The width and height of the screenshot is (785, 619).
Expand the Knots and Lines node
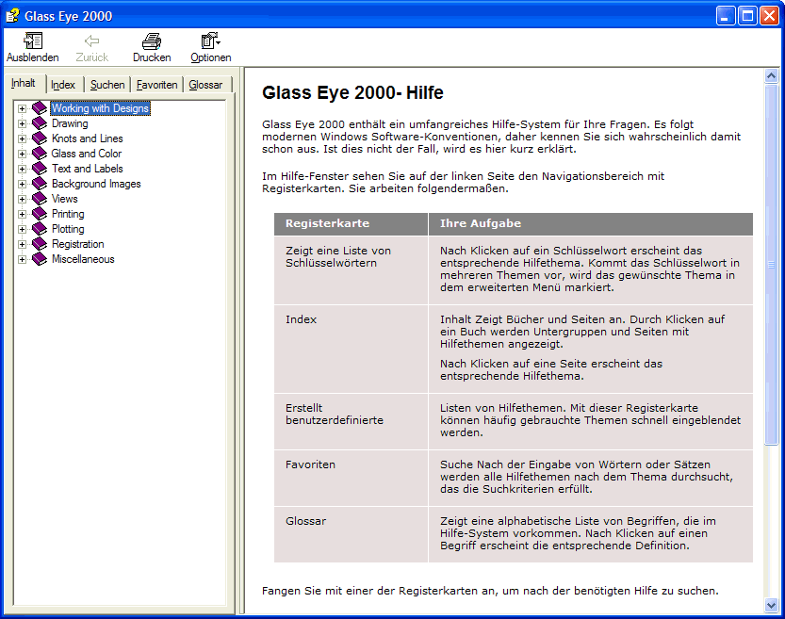click(x=22, y=138)
